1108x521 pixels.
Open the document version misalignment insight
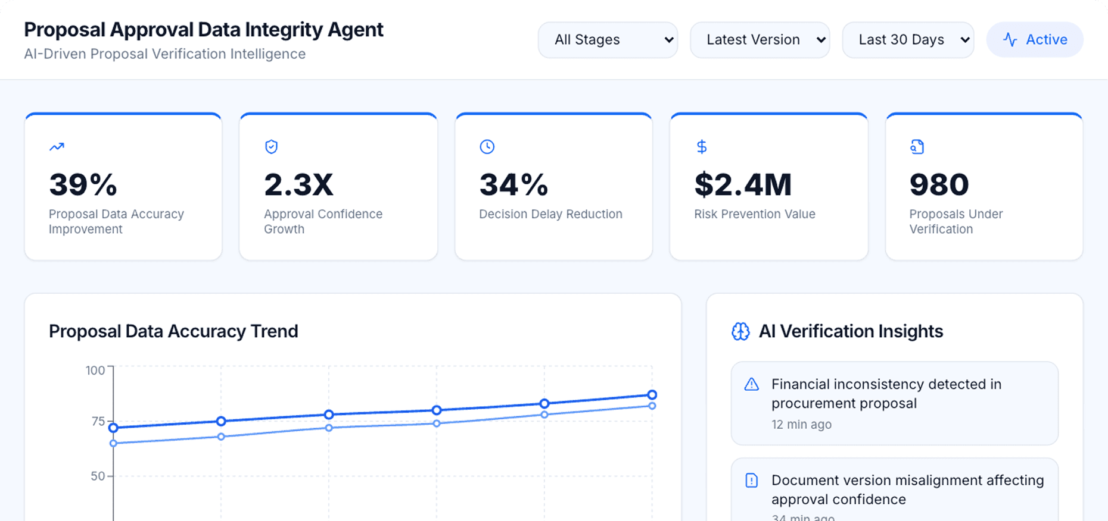(x=895, y=489)
